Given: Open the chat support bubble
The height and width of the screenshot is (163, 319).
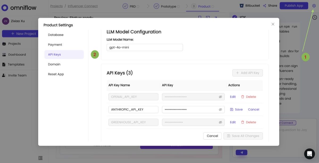Looking at the screenshot, I should click(x=309, y=153).
